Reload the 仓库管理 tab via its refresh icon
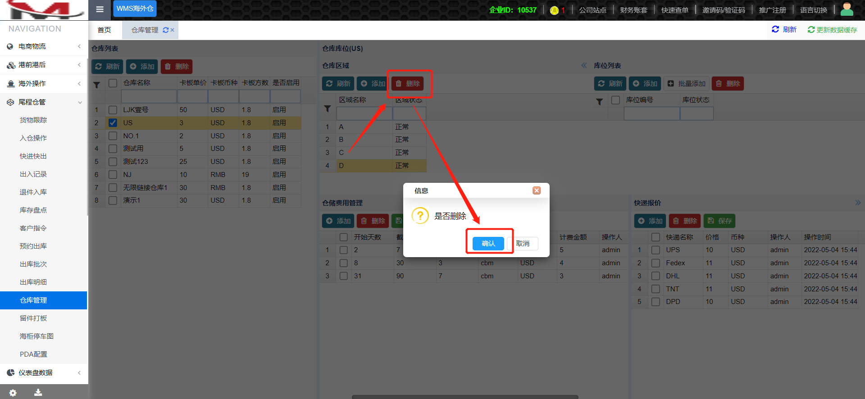This screenshot has width=865, height=399. [165, 30]
